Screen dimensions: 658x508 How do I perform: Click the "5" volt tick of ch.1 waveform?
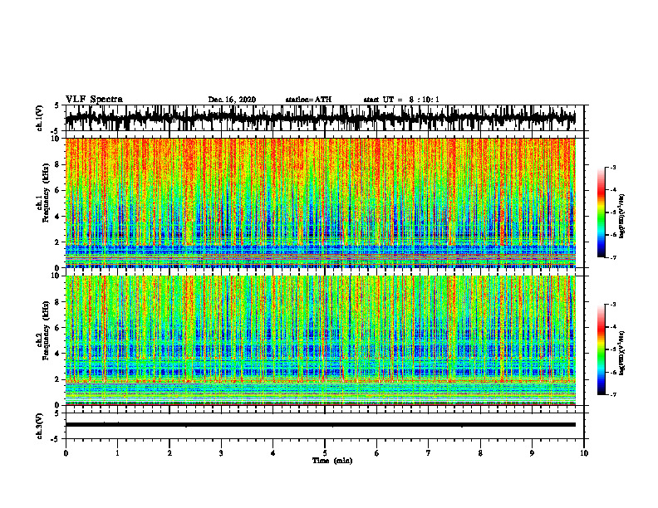(x=57, y=105)
